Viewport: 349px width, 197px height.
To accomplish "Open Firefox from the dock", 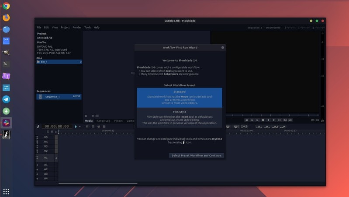I will (6, 18).
